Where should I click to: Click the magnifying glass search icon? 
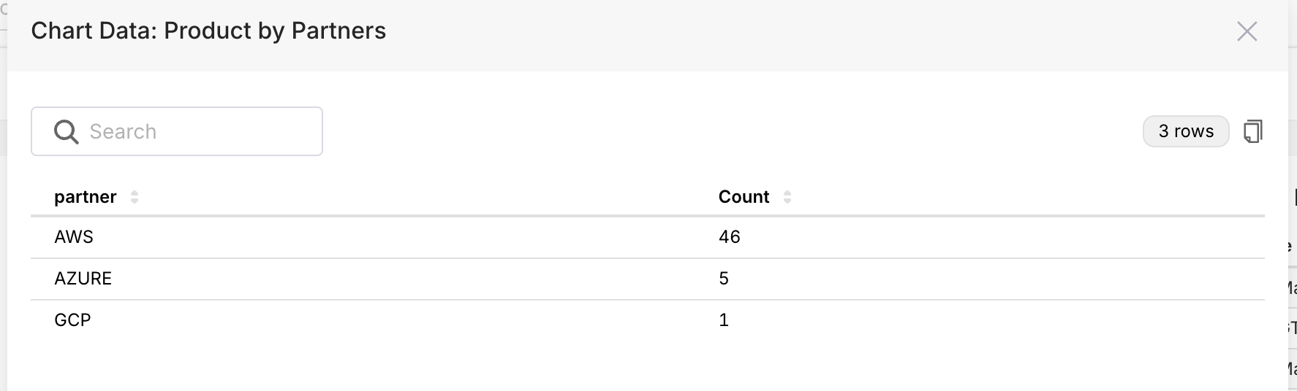point(66,131)
